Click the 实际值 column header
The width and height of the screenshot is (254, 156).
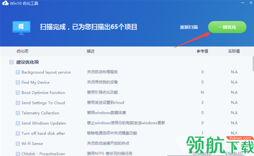coord(234,51)
